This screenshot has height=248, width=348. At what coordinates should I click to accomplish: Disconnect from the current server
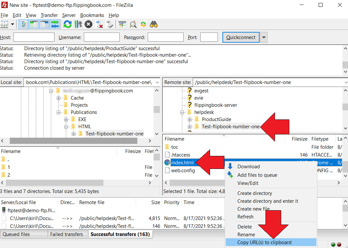pos(99,24)
